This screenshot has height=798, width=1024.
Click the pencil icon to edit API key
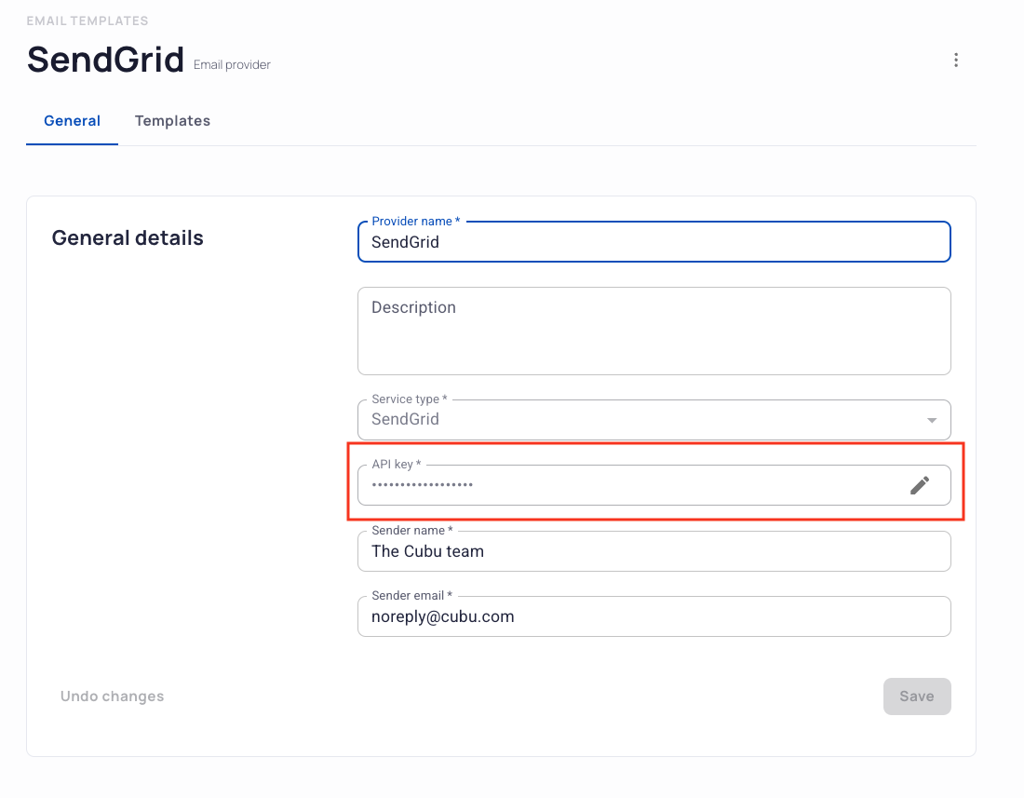pyautogui.click(x=920, y=485)
